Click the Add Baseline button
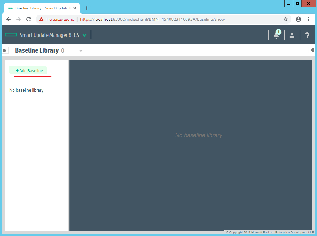This screenshot has width=317, height=236. click(x=29, y=70)
